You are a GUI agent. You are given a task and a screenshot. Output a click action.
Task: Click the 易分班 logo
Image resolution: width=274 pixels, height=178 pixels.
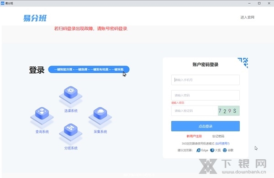(x=35, y=18)
